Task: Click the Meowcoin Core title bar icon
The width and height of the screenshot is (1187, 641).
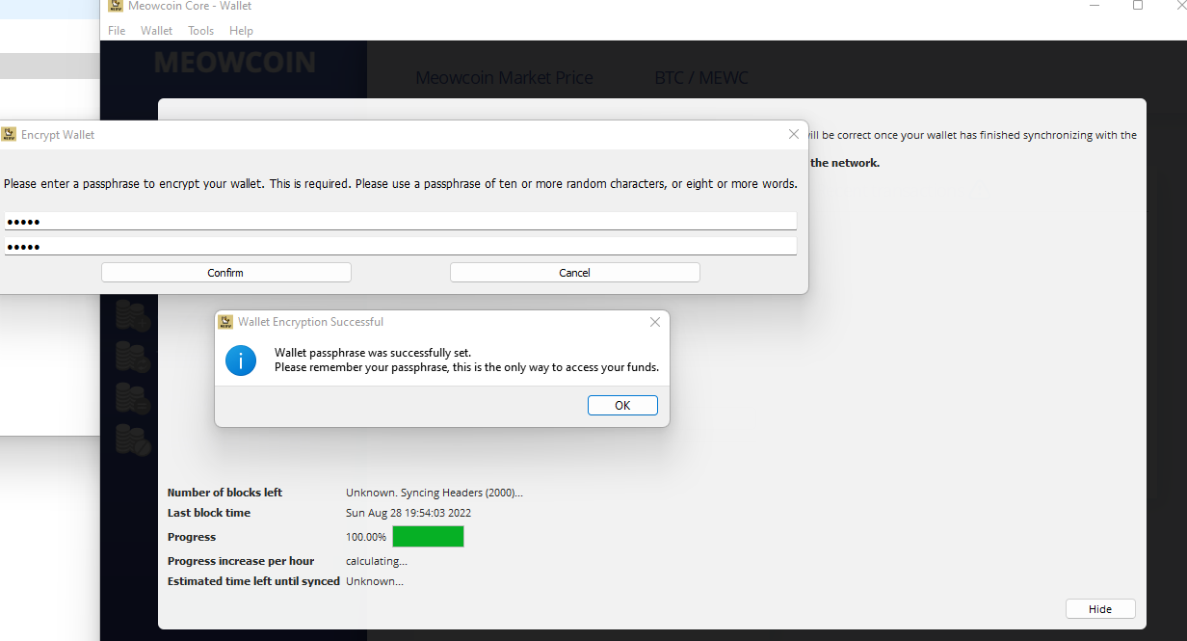Action: click(x=116, y=5)
